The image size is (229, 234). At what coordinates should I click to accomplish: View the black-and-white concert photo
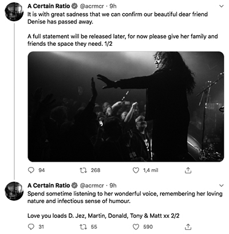click(126, 107)
